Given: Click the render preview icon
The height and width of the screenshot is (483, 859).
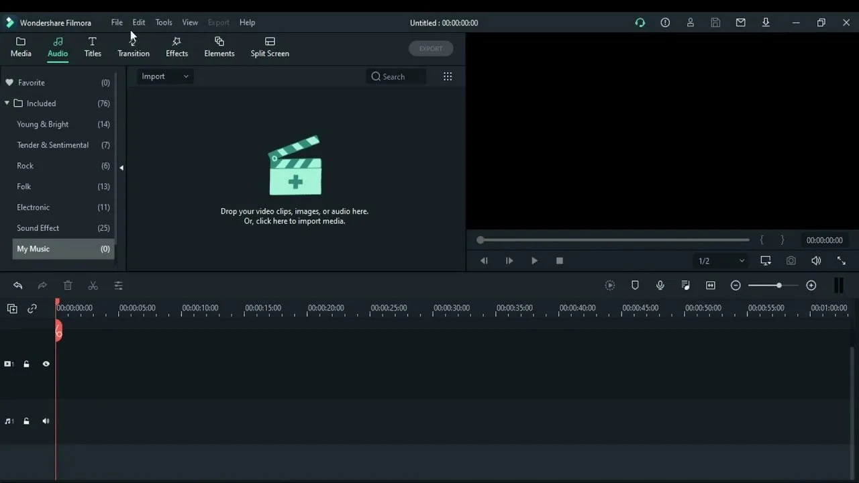Looking at the screenshot, I should [x=609, y=286].
